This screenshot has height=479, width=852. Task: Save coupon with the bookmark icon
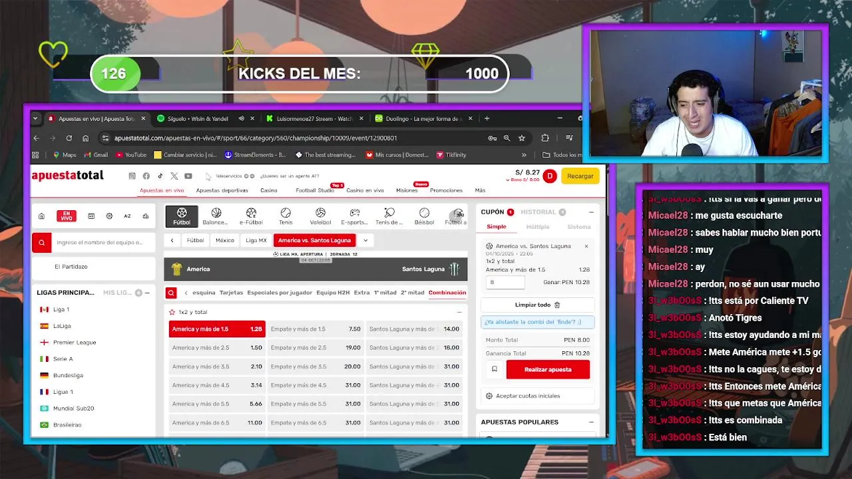coord(495,369)
